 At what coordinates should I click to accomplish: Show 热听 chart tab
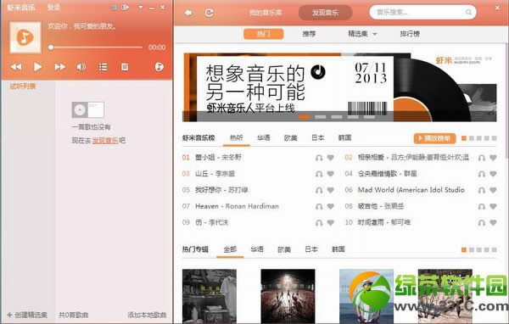pyautogui.click(x=237, y=137)
